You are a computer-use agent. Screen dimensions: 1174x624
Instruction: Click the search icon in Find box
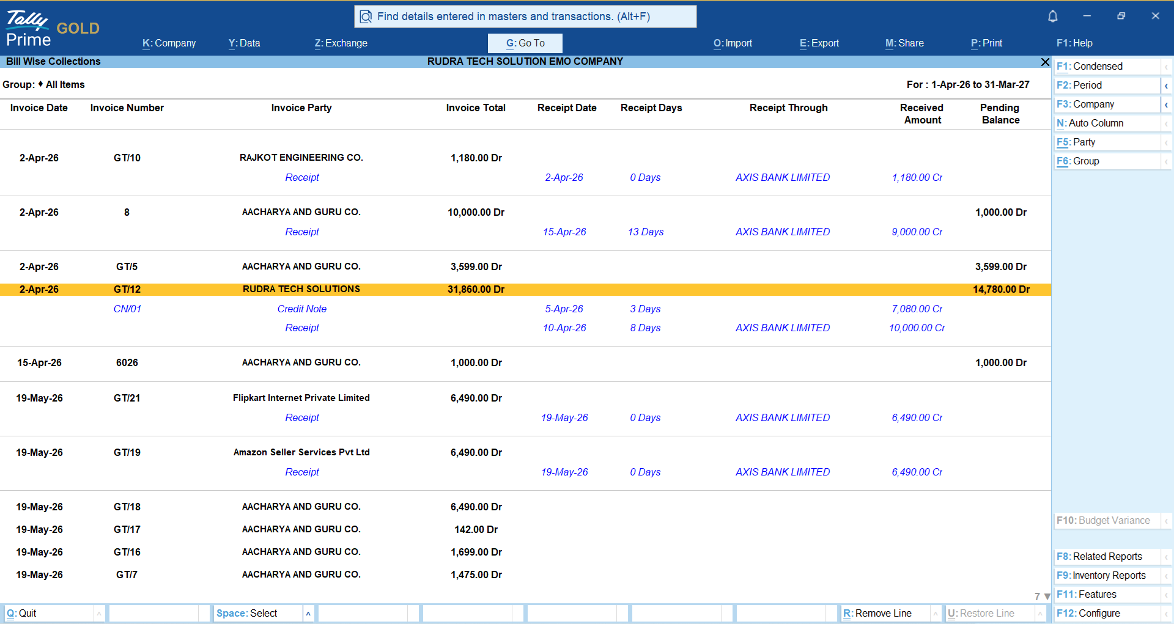tap(366, 17)
